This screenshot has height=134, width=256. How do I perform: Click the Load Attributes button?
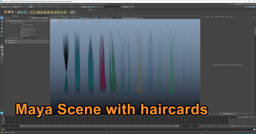click(x=227, y=114)
